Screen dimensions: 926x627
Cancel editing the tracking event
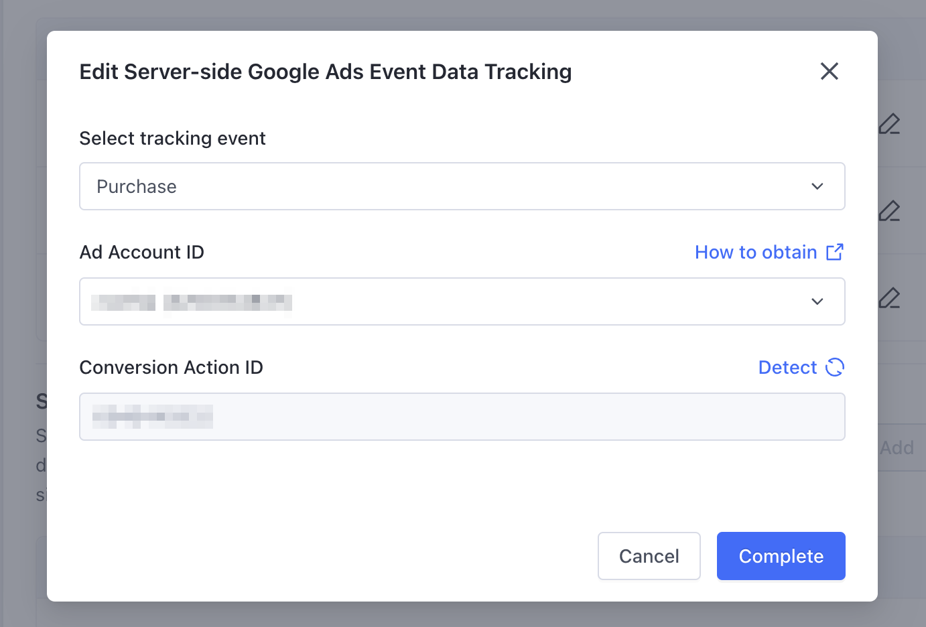(x=649, y=556)
